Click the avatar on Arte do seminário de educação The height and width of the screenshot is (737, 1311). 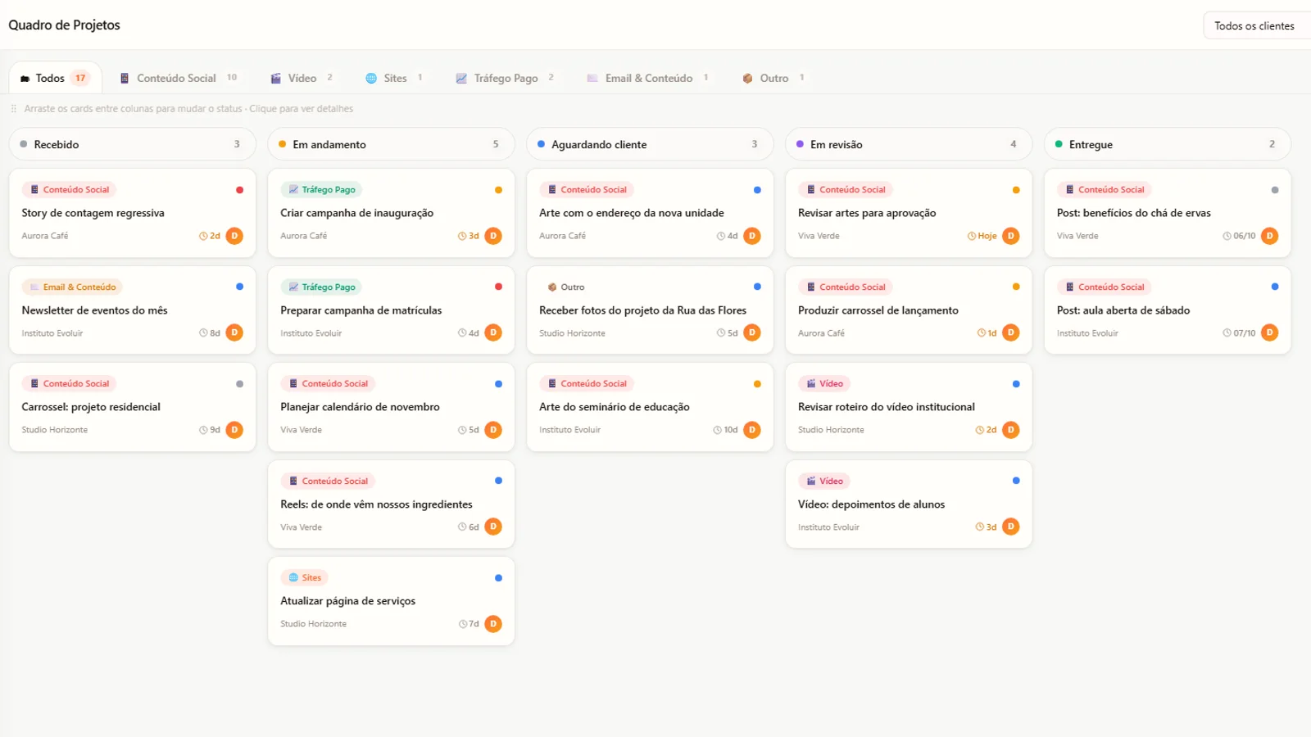coord(752,430)
